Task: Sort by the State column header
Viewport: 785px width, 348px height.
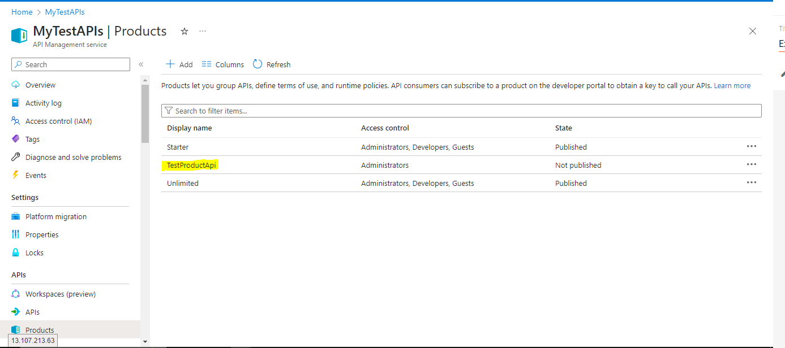Action: click(564, 128)
